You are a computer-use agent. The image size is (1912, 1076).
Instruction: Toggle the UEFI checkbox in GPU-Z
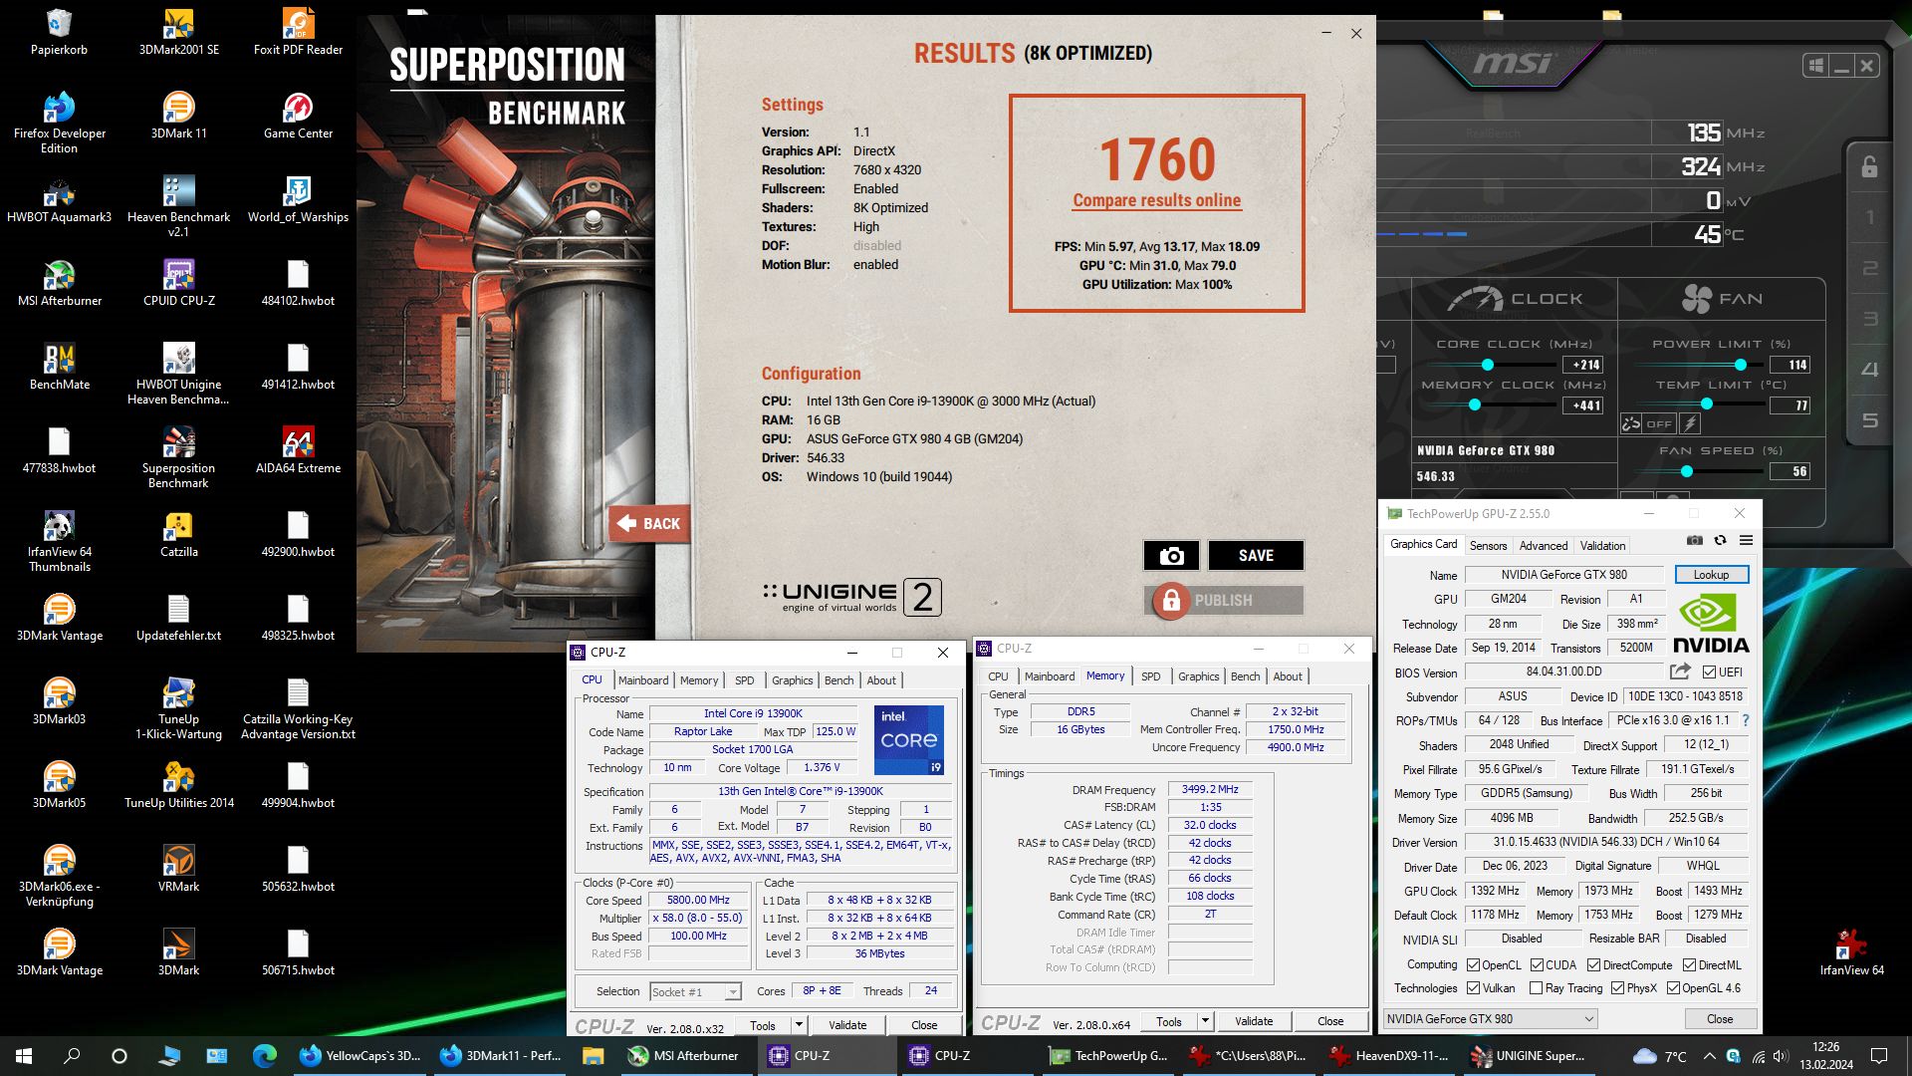(x=1709, y=672)
